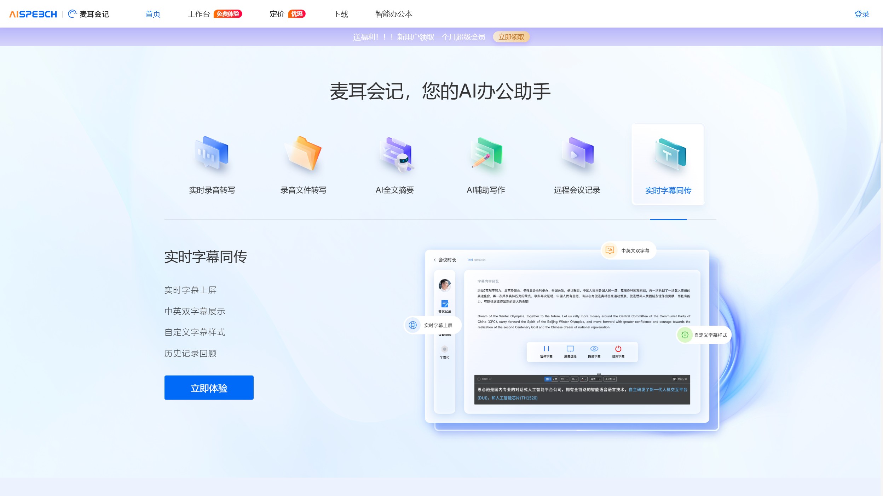Enable 窗口 mode in subtitle bar

(548, 379)
